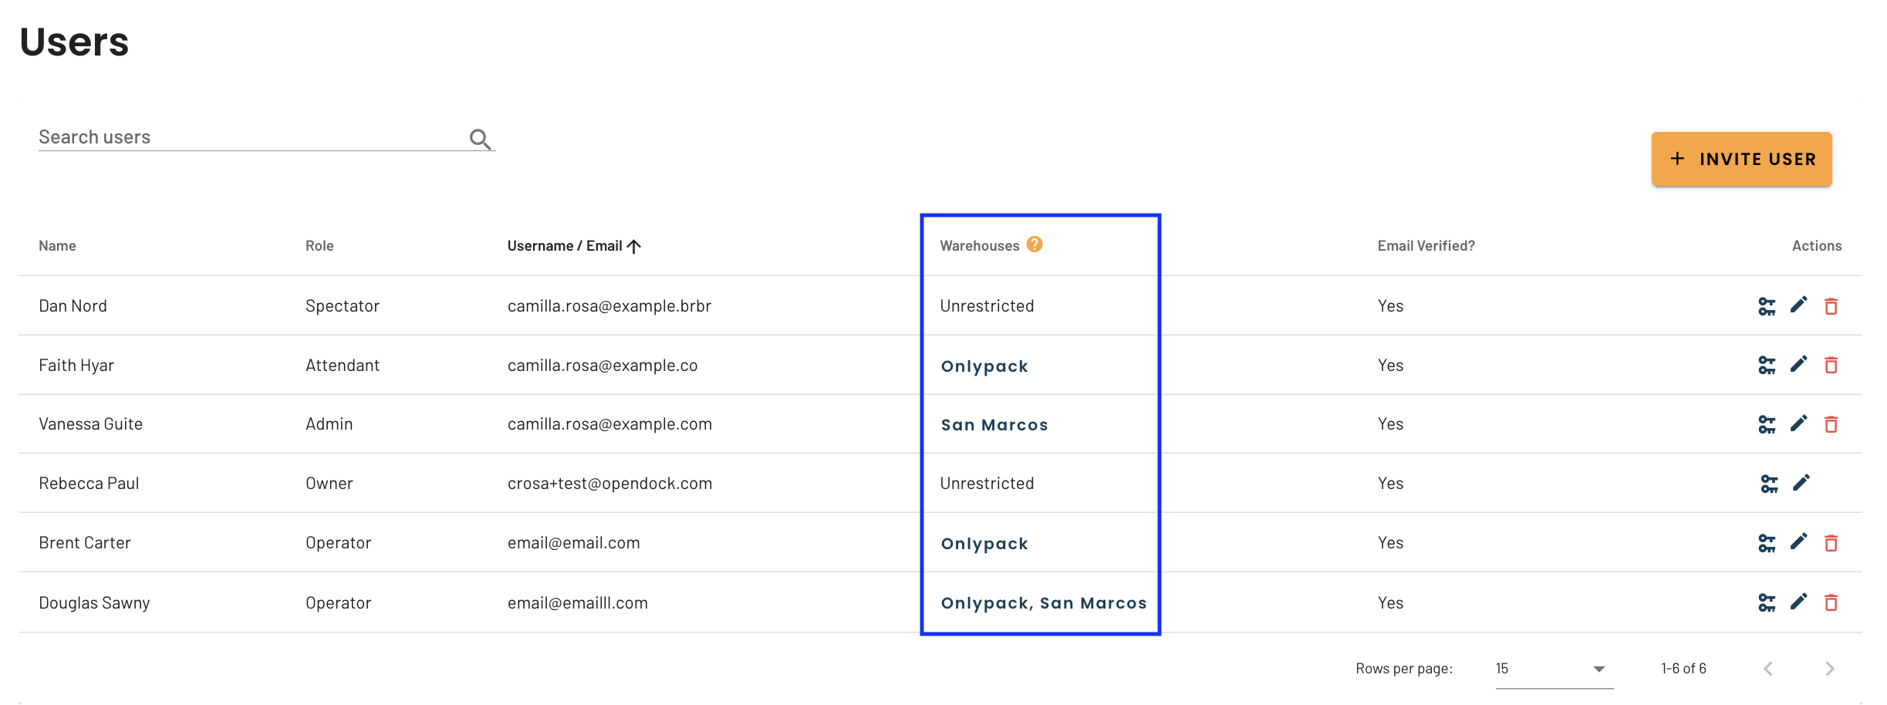Click the key icon for Dan Nord
Viewport: 1887px width, 705px height.
click(x=1769, y=305)
